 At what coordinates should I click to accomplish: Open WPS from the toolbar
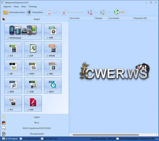tap(120, 12)
